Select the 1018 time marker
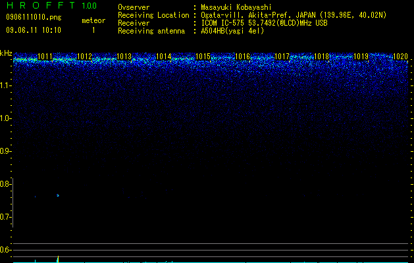The height and width of the screenshot is (263, 414). [322, 56]
